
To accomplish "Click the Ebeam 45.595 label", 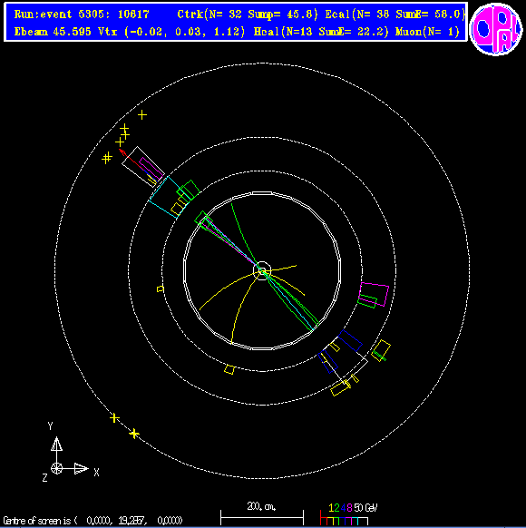I will click(53, 32).
